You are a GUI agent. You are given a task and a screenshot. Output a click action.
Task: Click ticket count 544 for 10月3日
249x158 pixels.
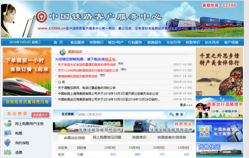click(113, 154)
